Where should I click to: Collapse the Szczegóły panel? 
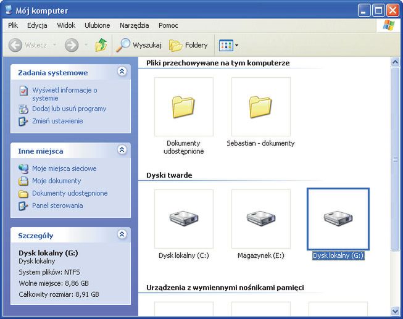click(122, 234)
